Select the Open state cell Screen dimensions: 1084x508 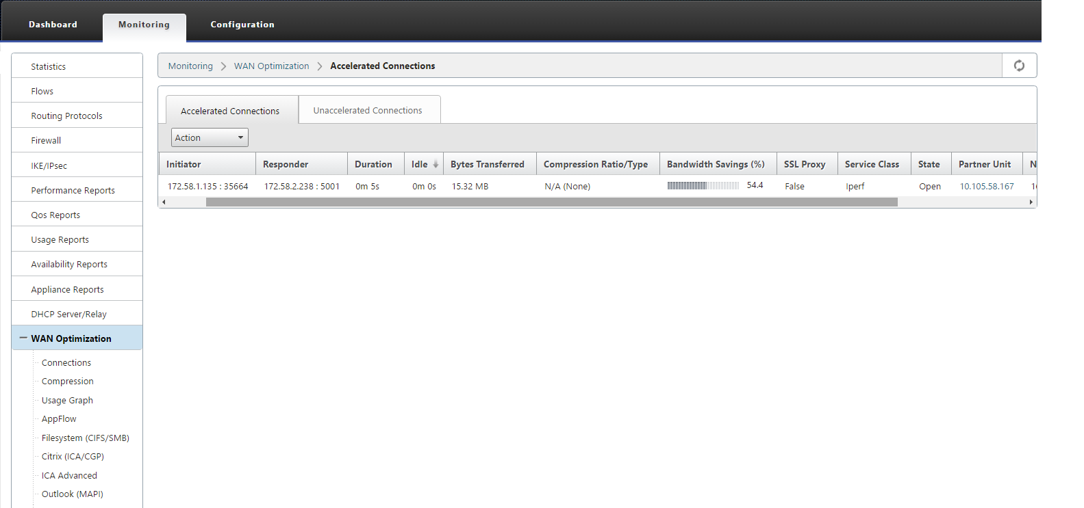tap(930, 186)
